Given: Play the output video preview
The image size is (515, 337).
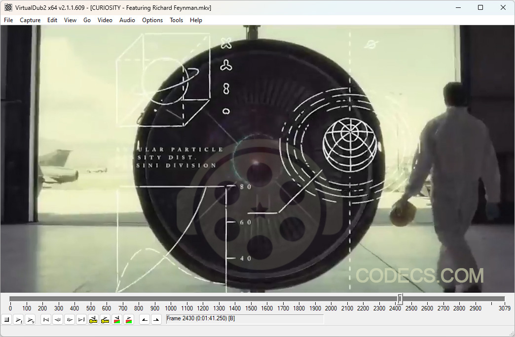Looking at the screenshot, I should 30,320.
